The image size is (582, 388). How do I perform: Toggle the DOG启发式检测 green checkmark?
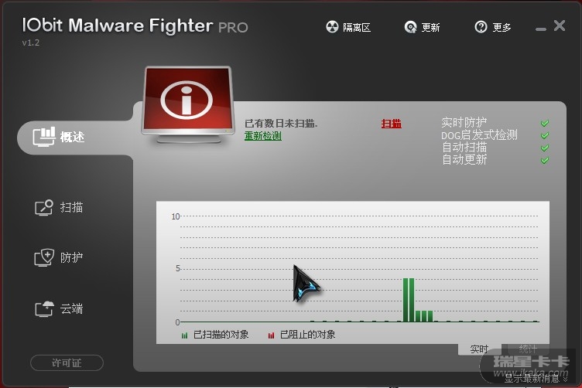click(x=545, y=135)
